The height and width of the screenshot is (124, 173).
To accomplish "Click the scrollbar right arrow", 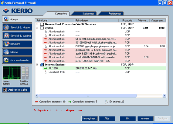I will [164, 96].
